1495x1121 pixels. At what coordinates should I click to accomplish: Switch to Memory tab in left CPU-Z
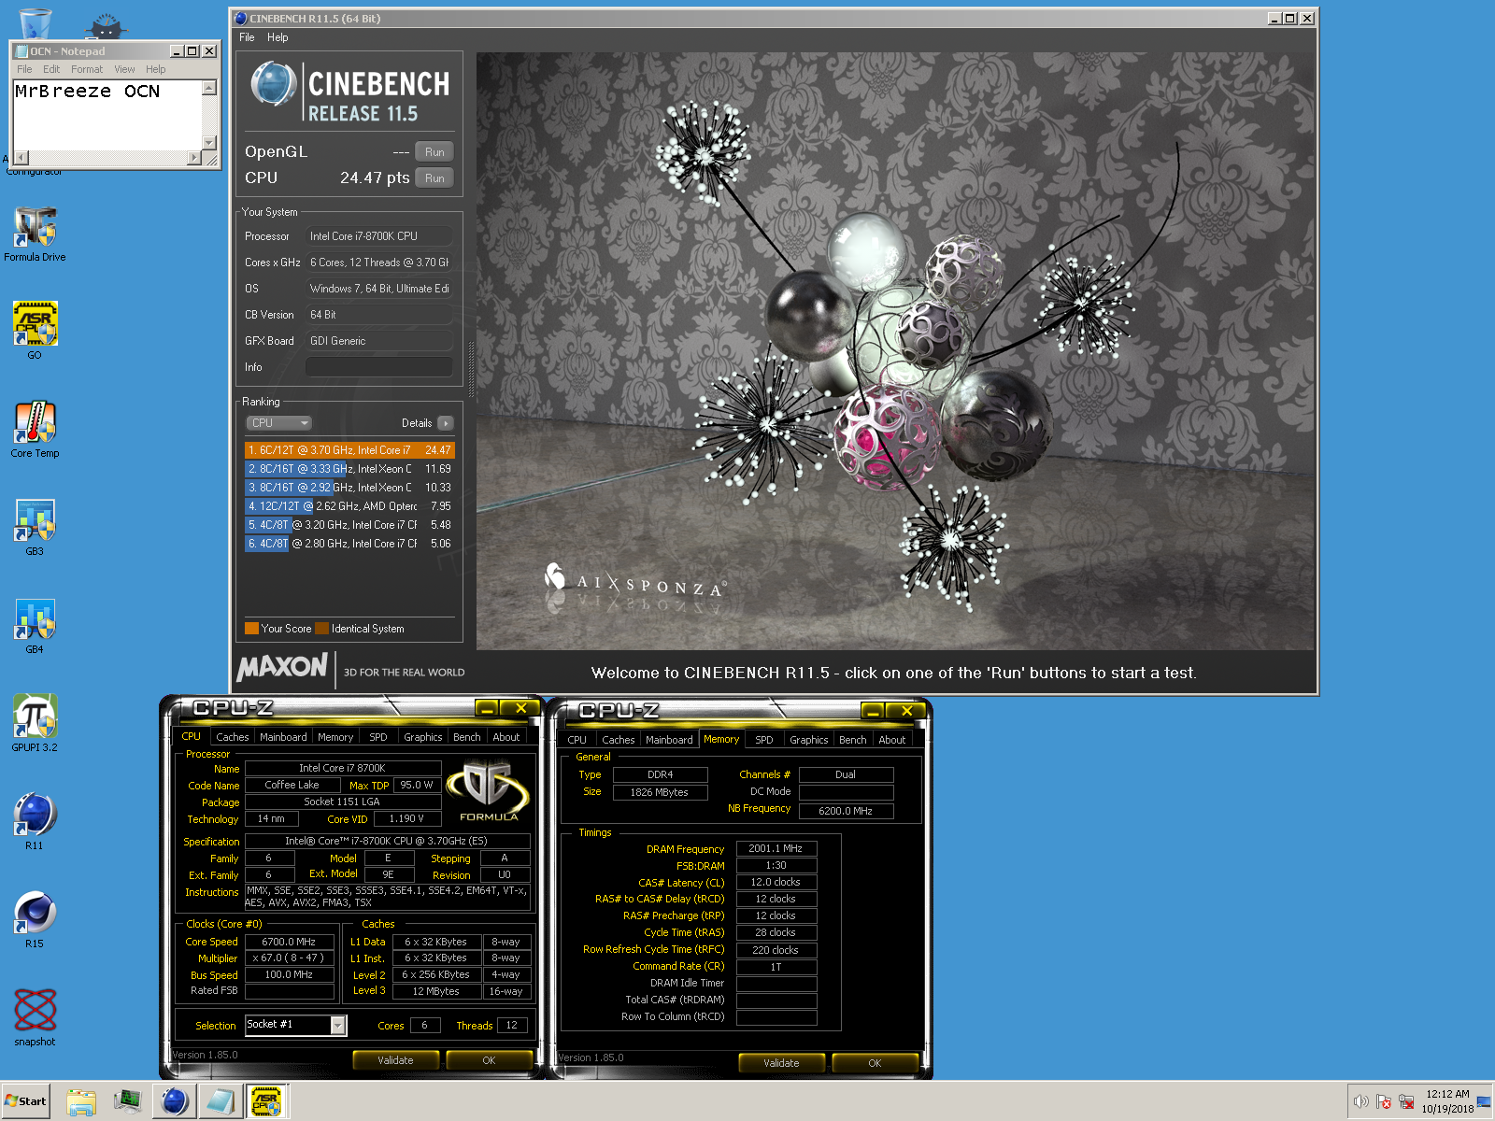tap(335, 737)
